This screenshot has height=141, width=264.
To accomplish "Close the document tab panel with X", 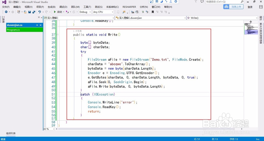I will point(39,17).
